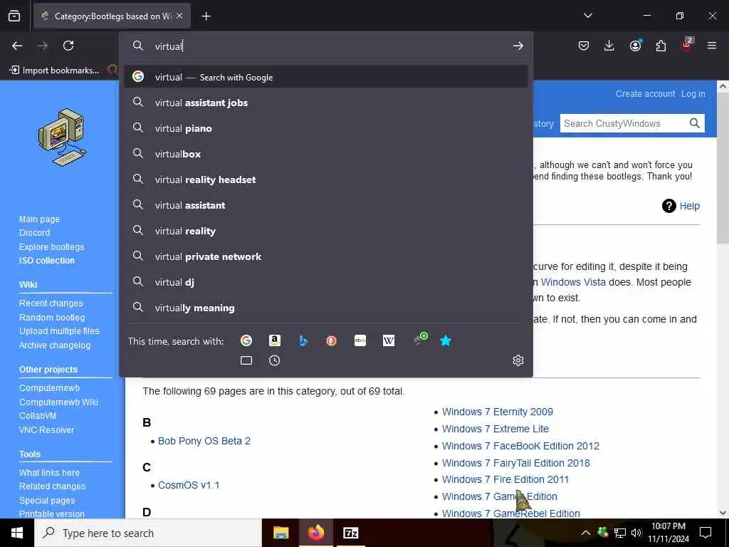Click the CrustyWindows computer logo
The image size is (729, 547).
tap(63, 137)
